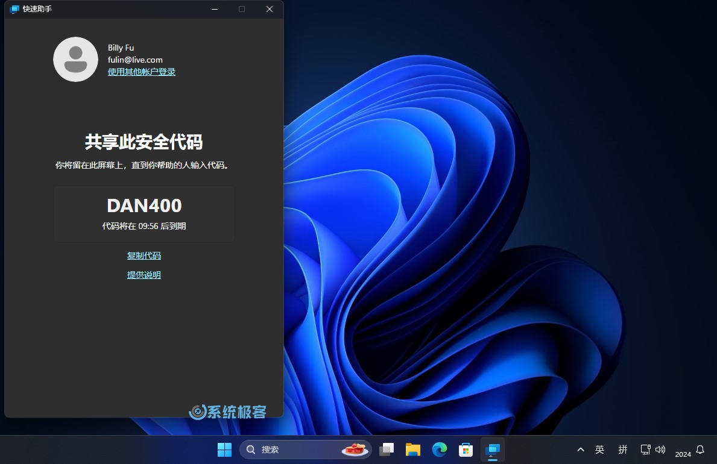The image size is (717, 464).
Task: Open the calendar from 2024 date display
Action: click(x=683, y=453)
